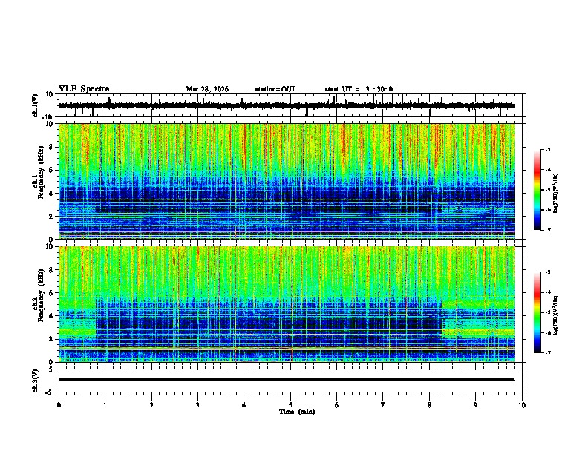Click inside the ch.2 spectrogram panel

pos(287,304)
